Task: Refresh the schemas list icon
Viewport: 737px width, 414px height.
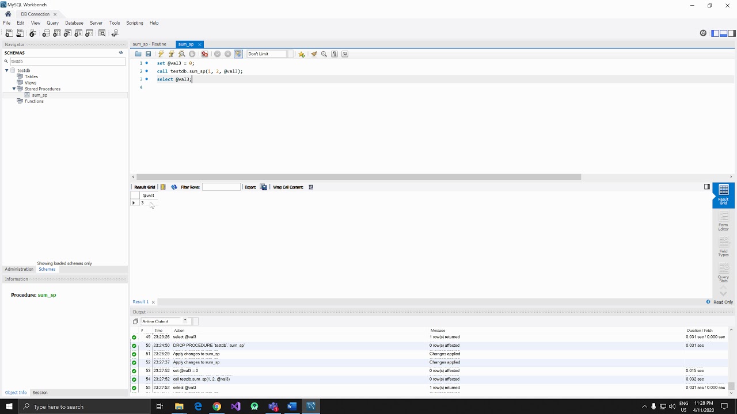Action: (121, 53)
